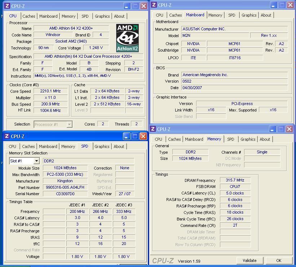Open SPD tab in the CPU window

click(85, 16)
